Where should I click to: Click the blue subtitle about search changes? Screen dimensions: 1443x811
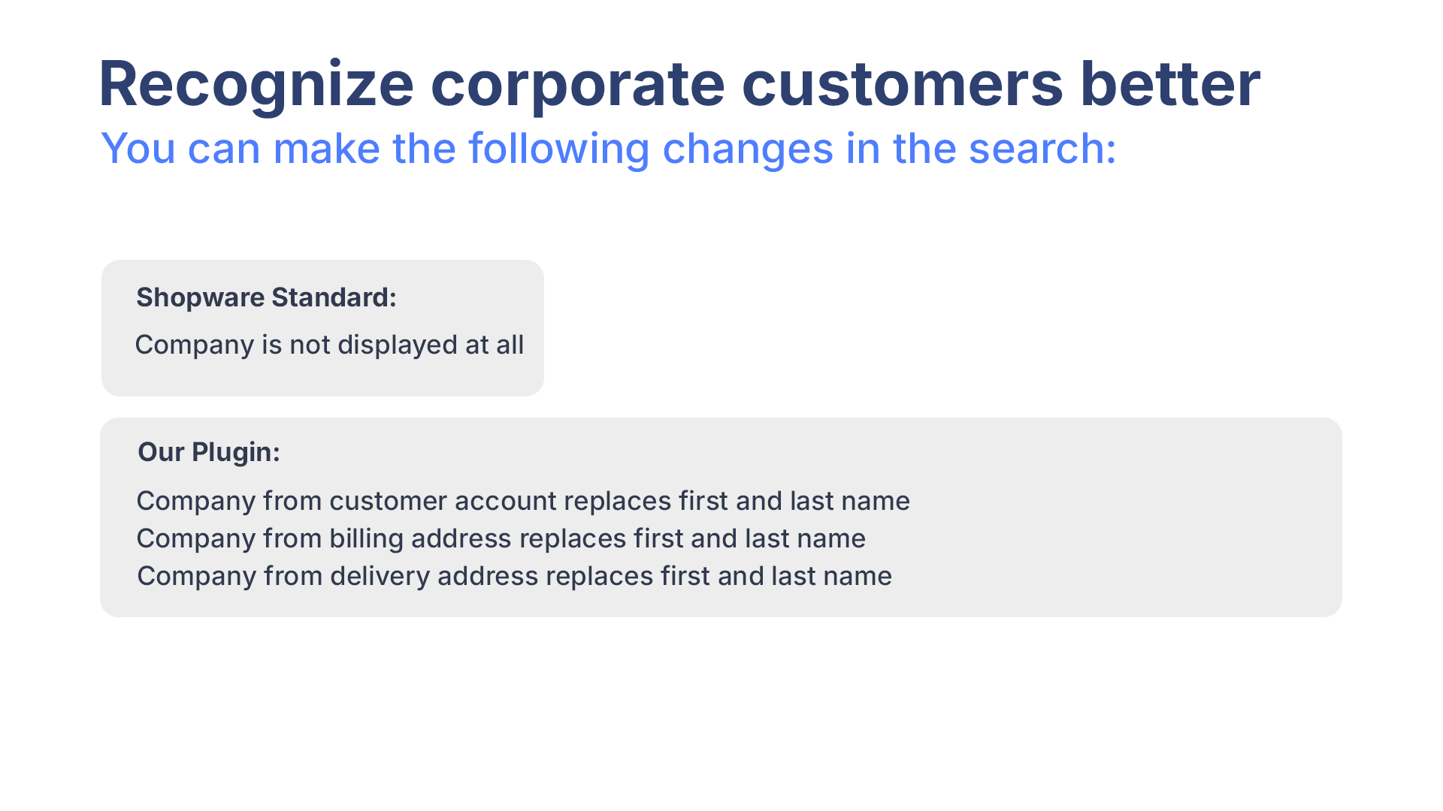[x=608, y=149]
